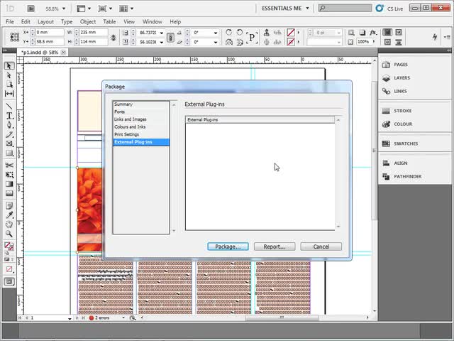This screenshot has width=454, height=341.
Task: Select Fonts in Package dialog list
Action: 141,112
